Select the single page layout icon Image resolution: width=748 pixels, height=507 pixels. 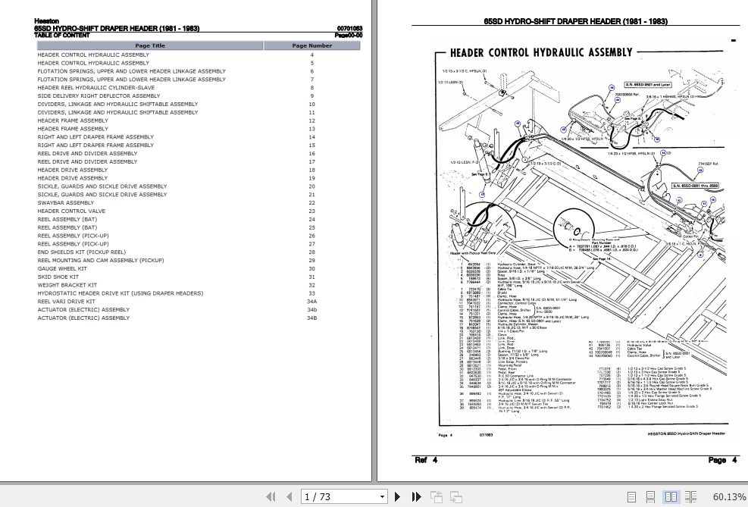(x=632, y=496)
